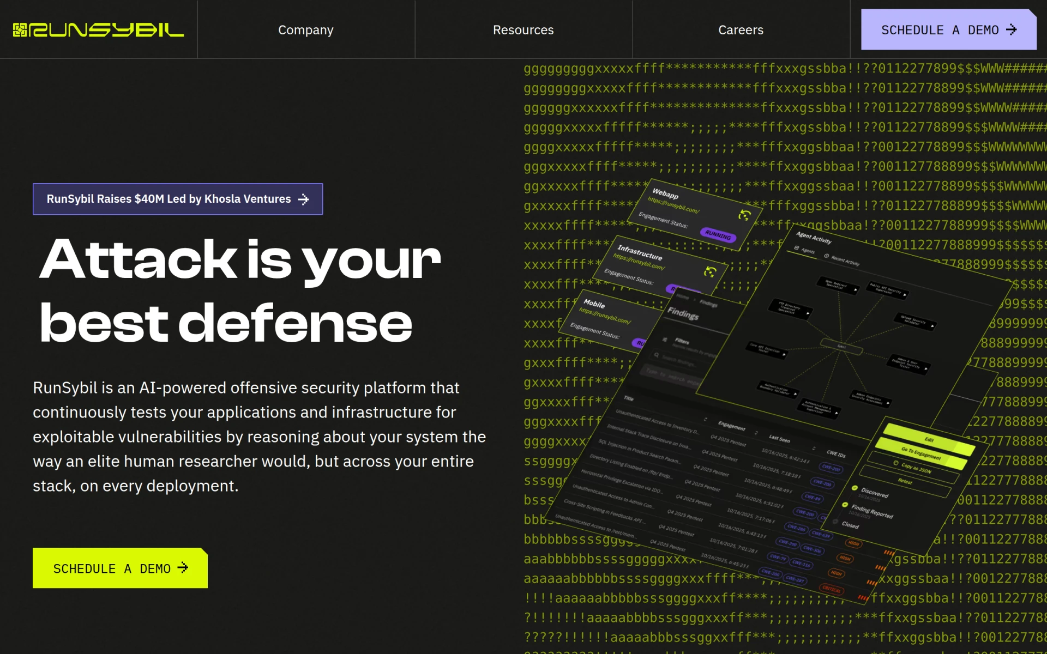Select the Closed status circle

tap(835, 521)
